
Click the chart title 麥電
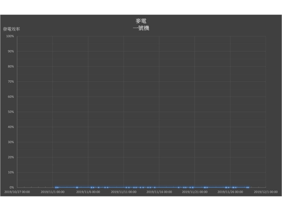click(141, 21)
